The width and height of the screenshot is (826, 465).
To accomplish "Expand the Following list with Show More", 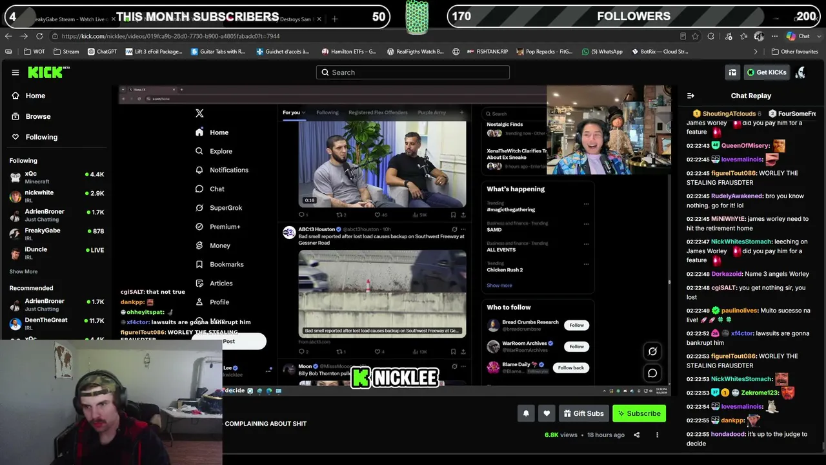I will pos(23,272).
